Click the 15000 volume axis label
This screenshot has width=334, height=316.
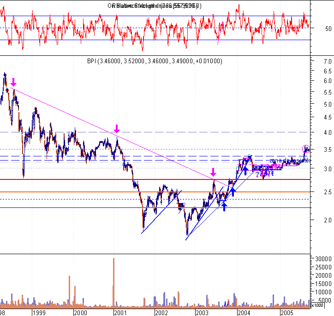click(323, 284)
